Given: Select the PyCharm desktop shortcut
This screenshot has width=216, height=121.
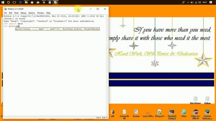Looking at the screenshot, I should (207, 114).
